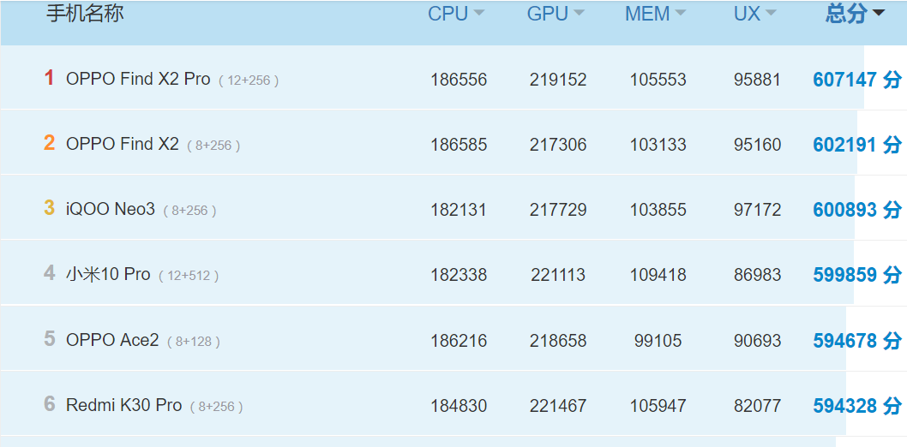The height and width of the screenshot is (447, 907).
Task: Open 小米10 Pro entry
Action: (108, 274)
